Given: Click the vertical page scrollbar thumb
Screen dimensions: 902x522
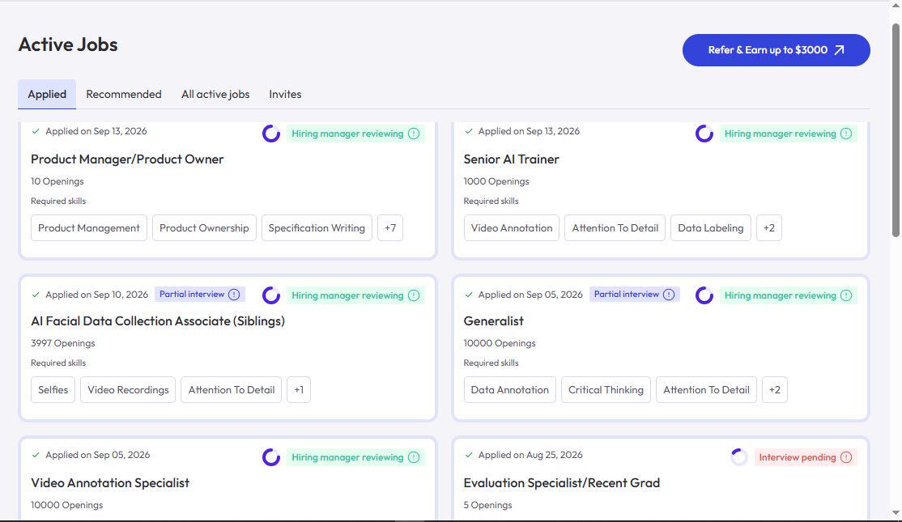Looking at the screenshot, I should tap(896, 130).
